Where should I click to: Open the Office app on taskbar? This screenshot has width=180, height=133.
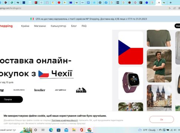[x=82, y=130]
